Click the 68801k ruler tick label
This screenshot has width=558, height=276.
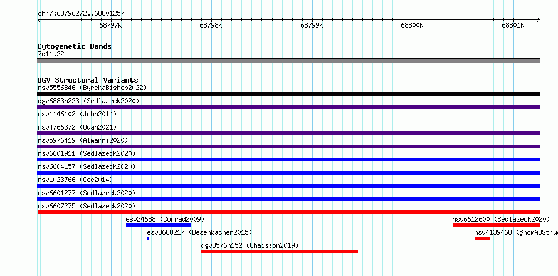(513, 25)
